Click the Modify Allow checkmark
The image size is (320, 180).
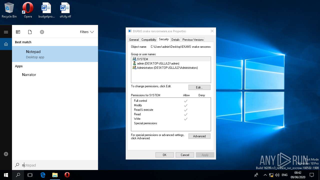pos(186,105)
